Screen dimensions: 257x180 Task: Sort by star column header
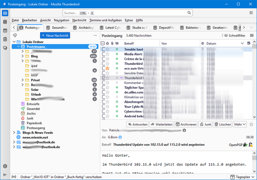pos(107,43)
